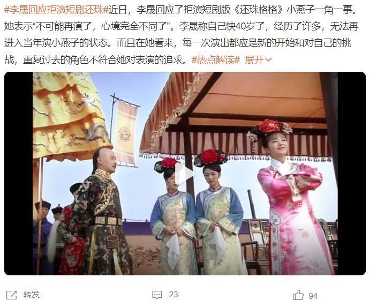Open hashtag #李晟回应拒演短剧还珠#
Screen dimensions: 377x308
57,10
